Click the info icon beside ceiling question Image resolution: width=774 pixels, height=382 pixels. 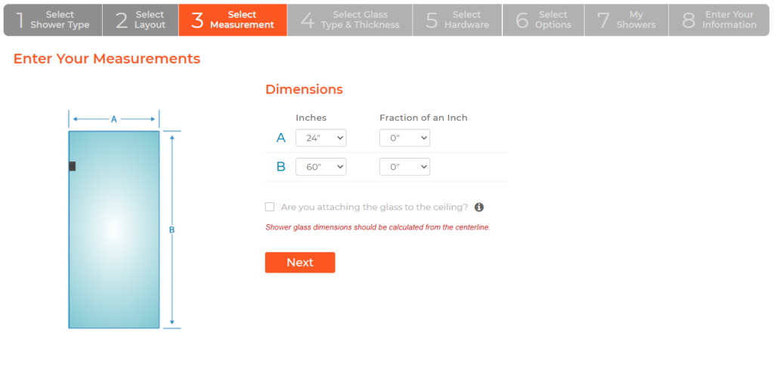479,207
